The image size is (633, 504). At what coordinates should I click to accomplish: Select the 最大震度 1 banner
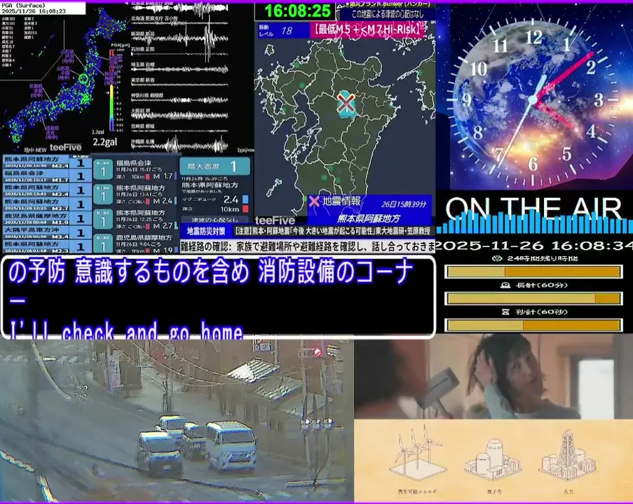click(x=215, y=166)
